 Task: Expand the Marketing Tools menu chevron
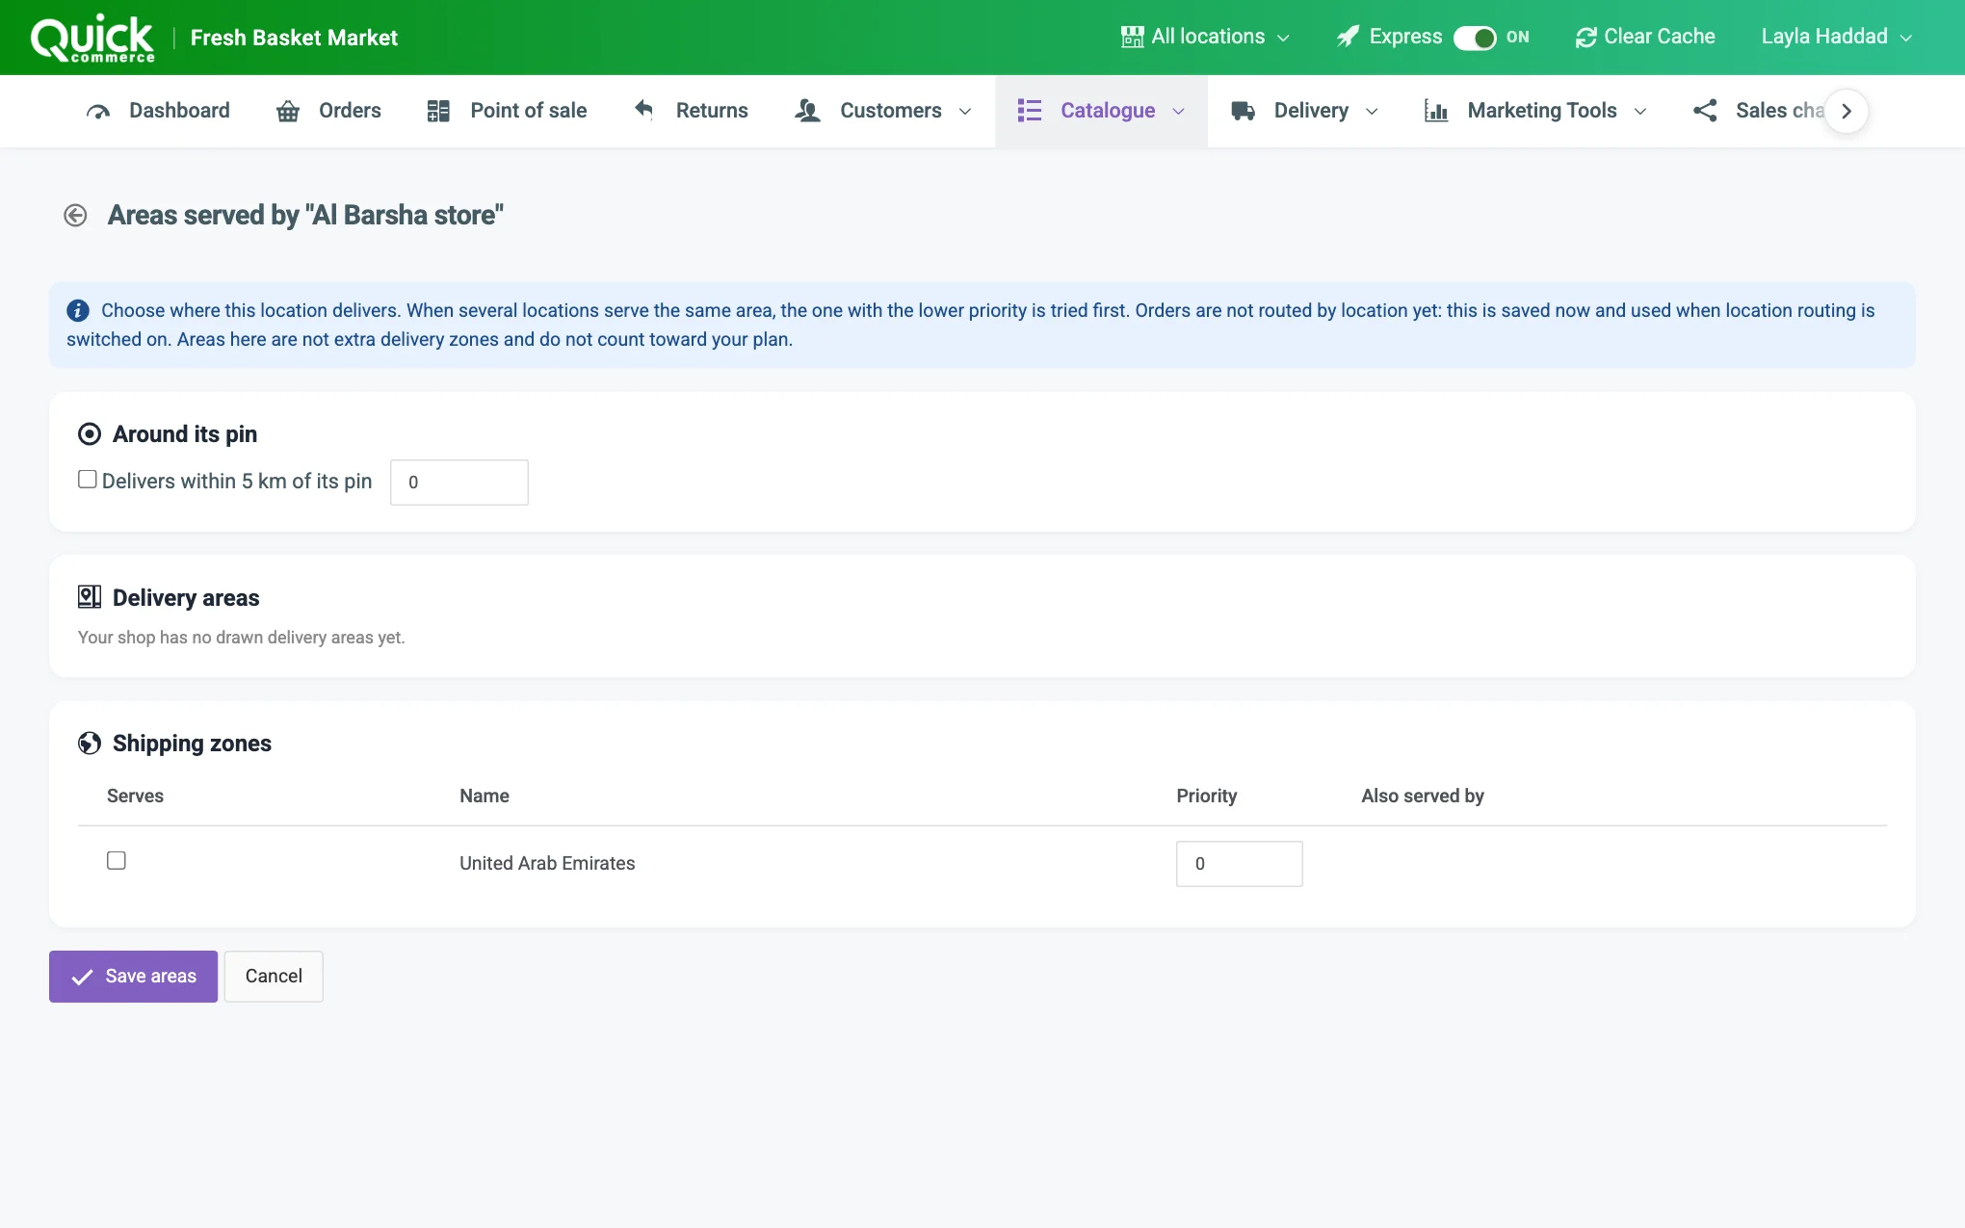pos(1640,112)
